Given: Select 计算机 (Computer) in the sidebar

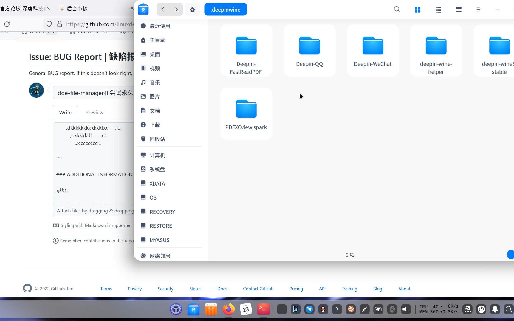Looking at the screenshot, I should click(157, 155).
